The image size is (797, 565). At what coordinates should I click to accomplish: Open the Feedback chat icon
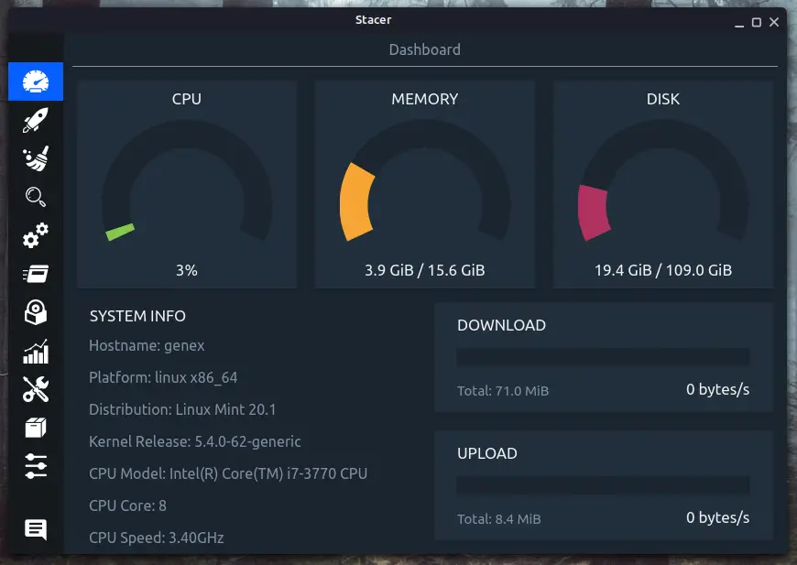(36, 529)
